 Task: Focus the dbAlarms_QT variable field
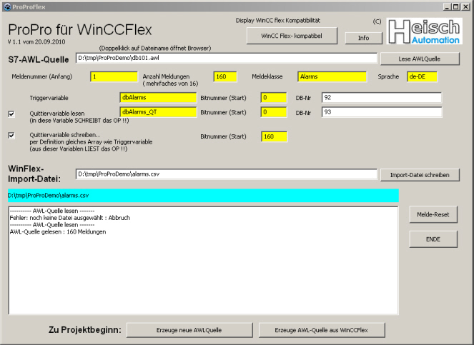pos(158,112)
